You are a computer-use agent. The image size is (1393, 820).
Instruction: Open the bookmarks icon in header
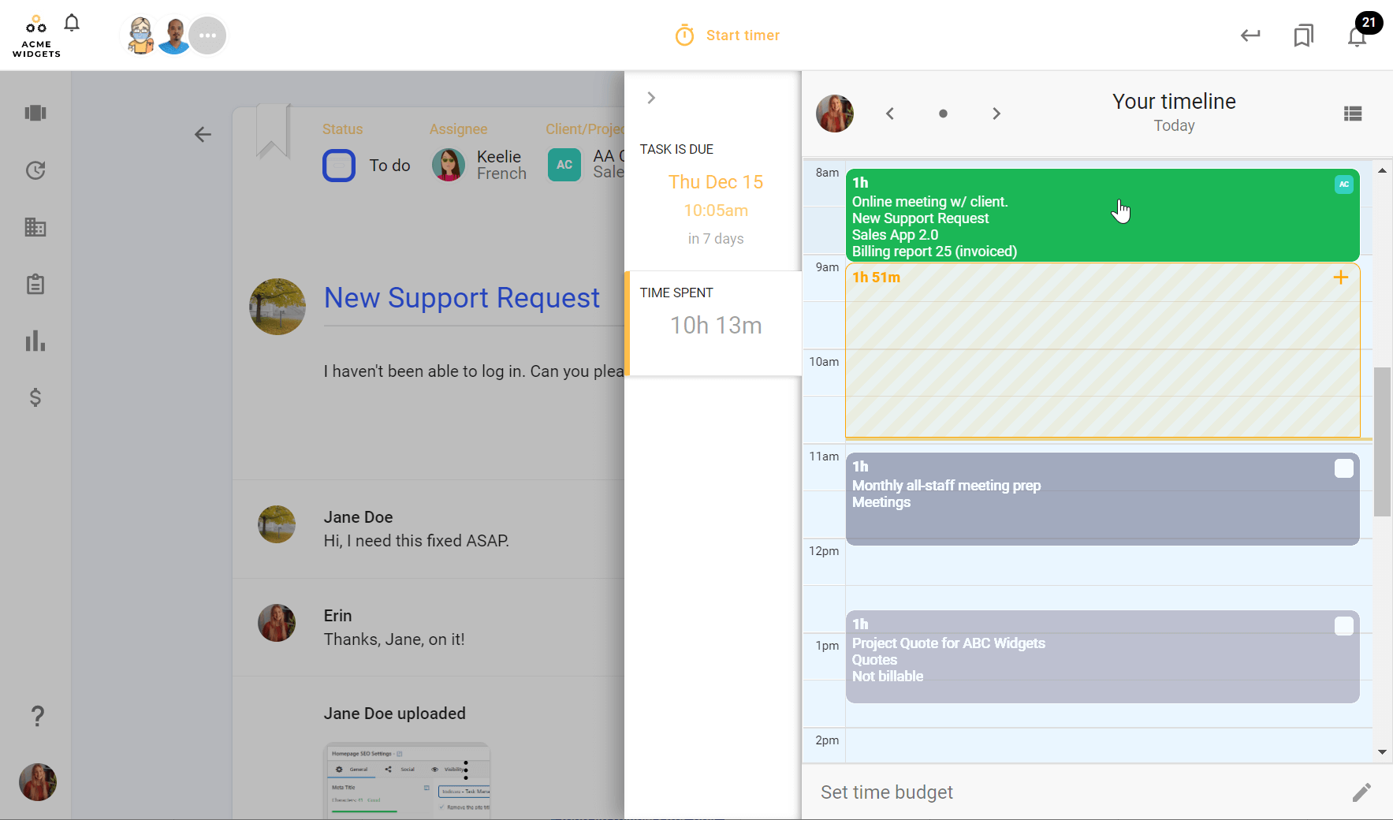click(x=1304, y=35)
